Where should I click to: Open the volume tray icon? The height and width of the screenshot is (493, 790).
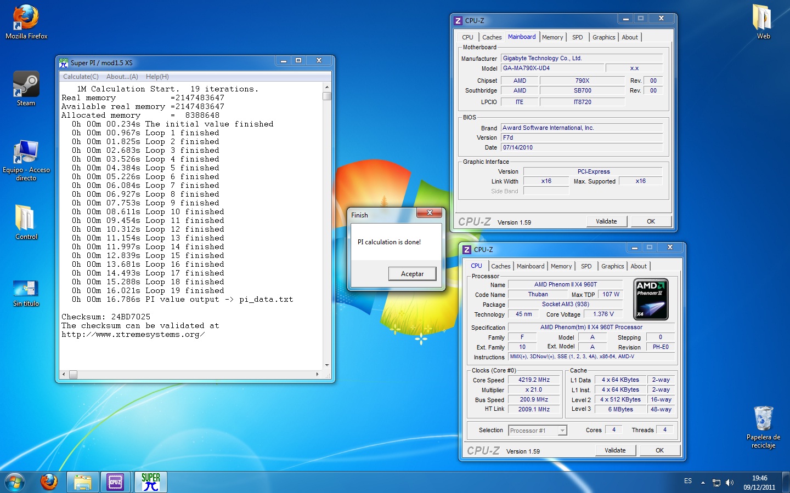[x=730, y=483]
